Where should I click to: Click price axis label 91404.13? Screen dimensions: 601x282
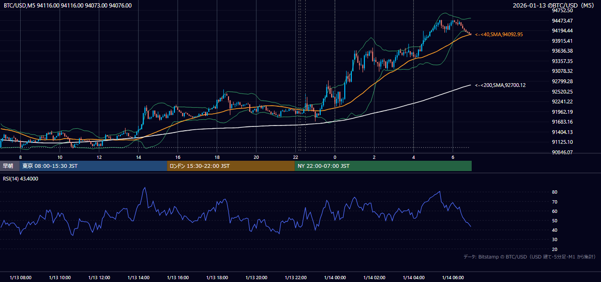pyautogui.click(x=562, y=132)
